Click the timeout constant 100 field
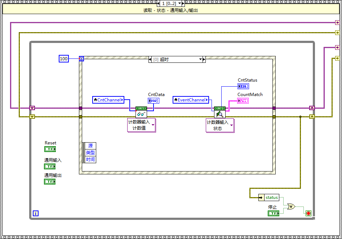The height and width of the screenshot is (239, 342). pos(64,58)
